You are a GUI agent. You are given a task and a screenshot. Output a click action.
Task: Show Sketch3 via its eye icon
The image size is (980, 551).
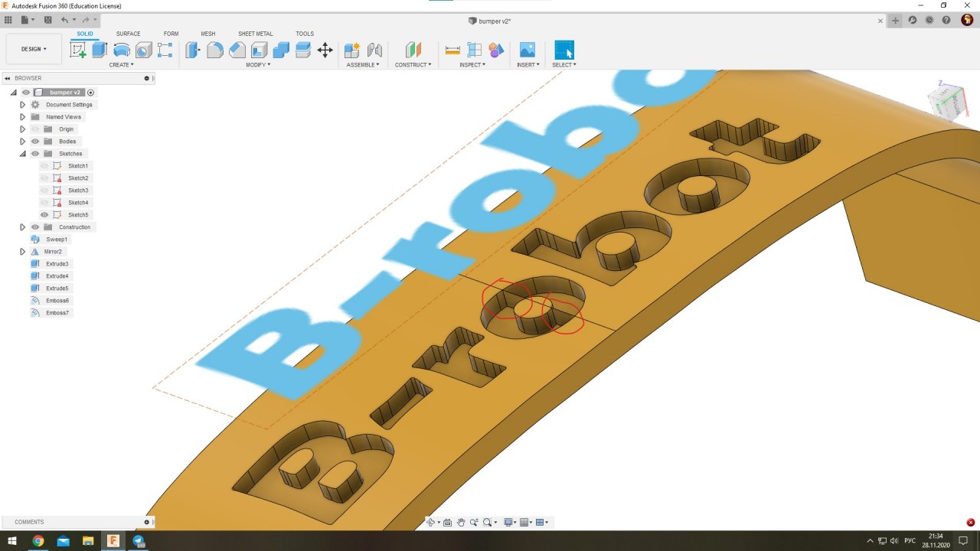44,191
